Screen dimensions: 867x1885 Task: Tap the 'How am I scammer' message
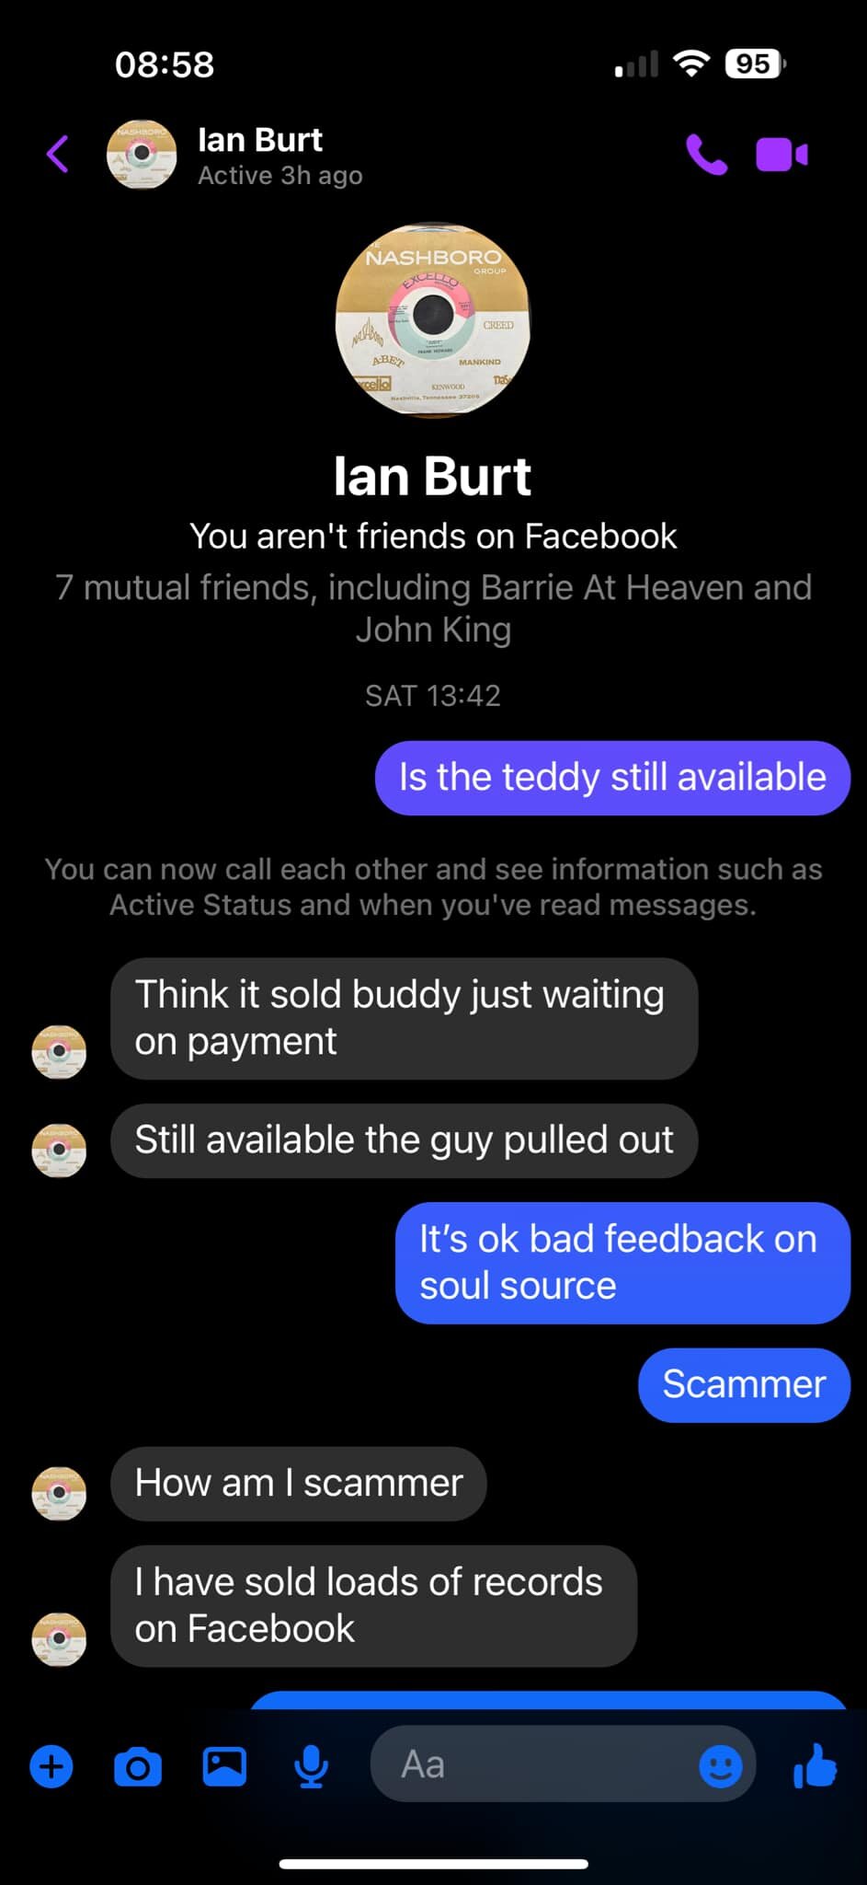[x=299, y=1484]
